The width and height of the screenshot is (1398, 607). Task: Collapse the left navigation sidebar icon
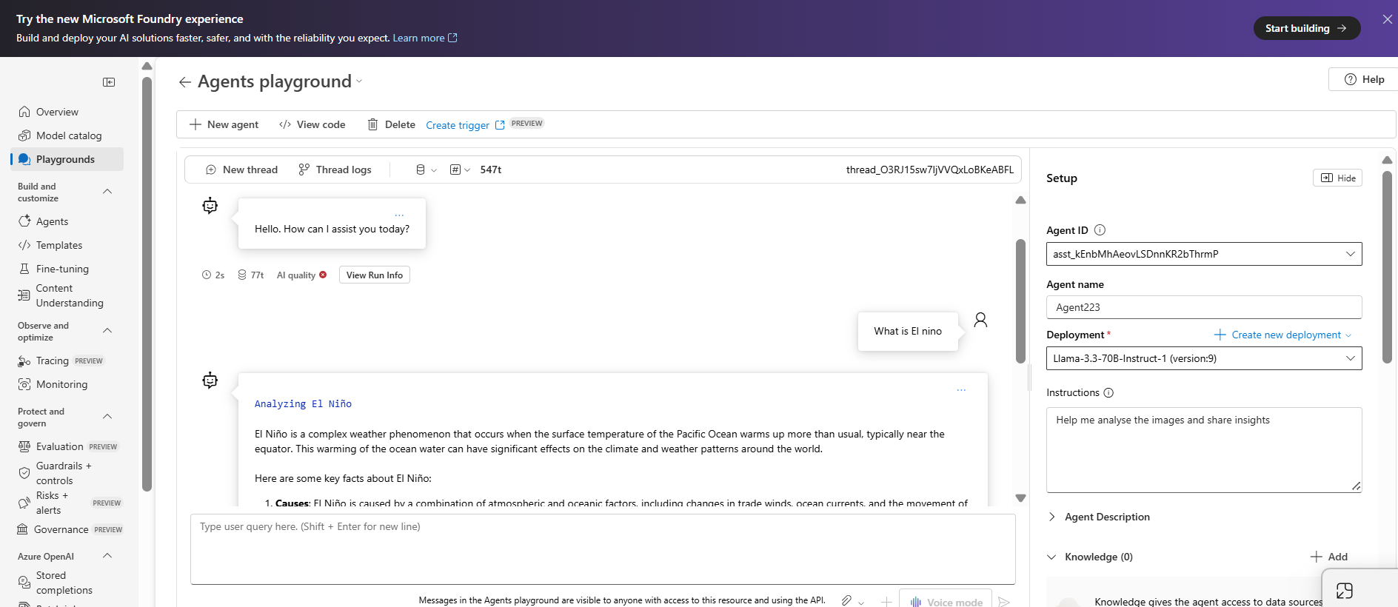pyautogui.click(x=109, y=82)
